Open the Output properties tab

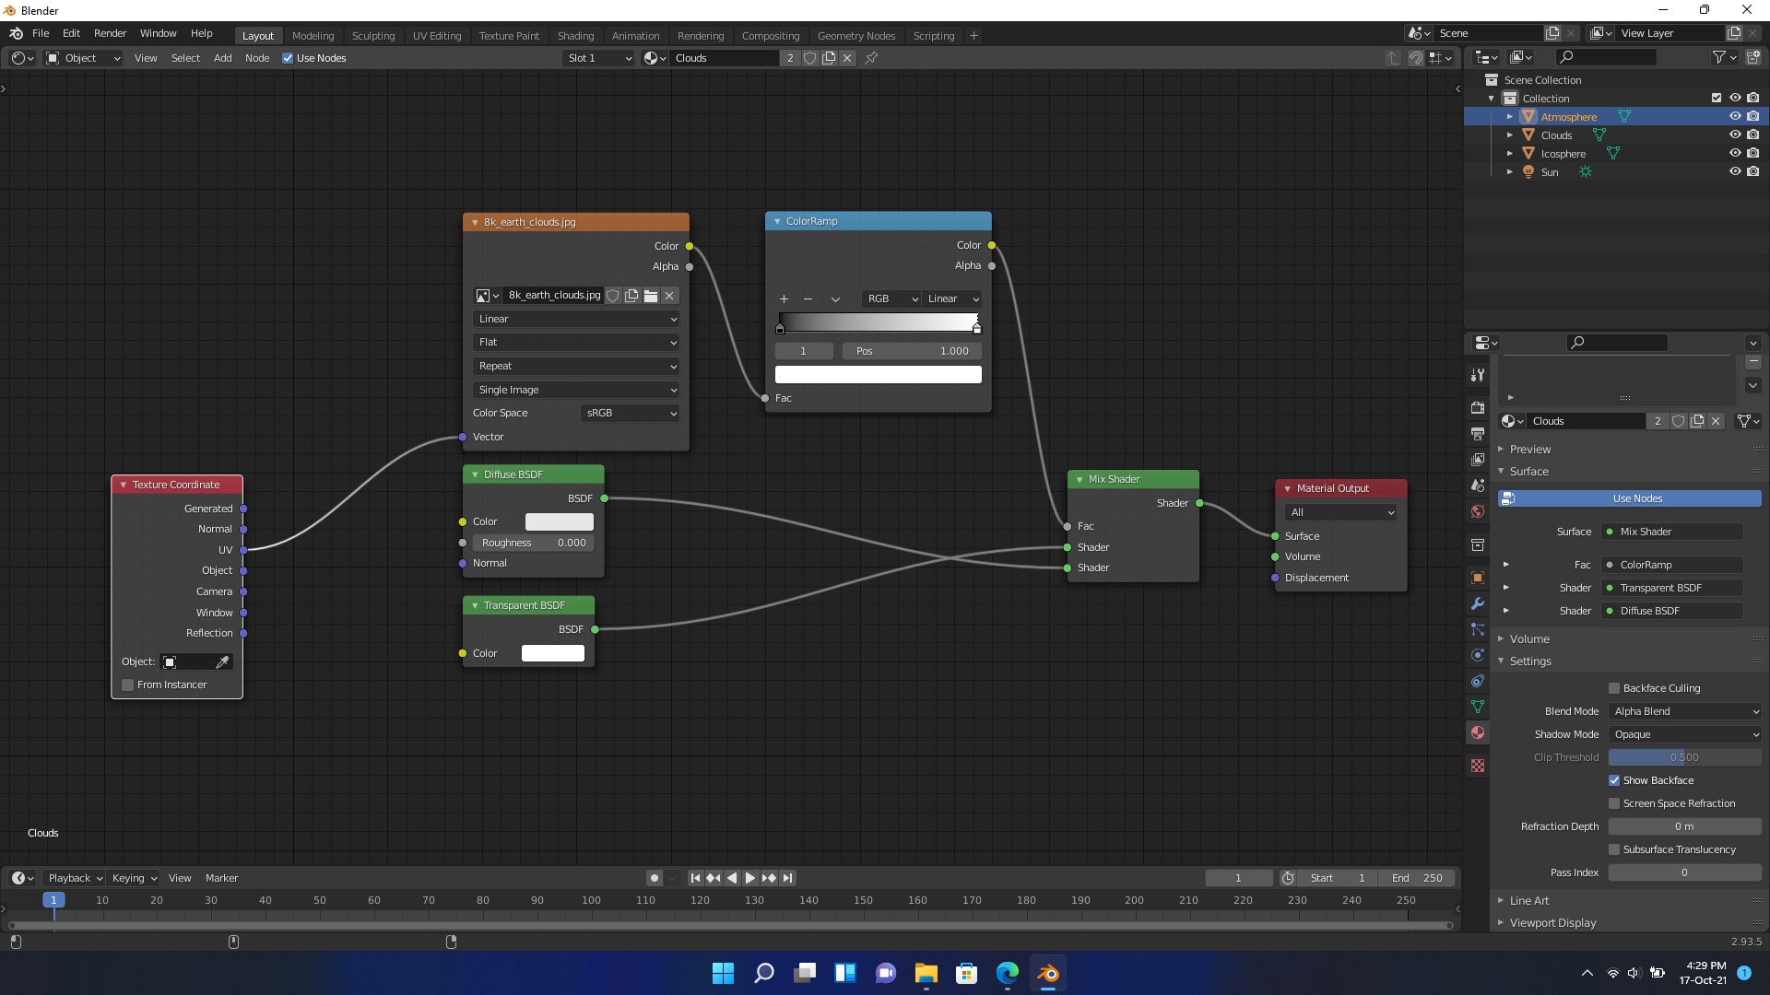pyautogui.click(x=1478, y=433)
